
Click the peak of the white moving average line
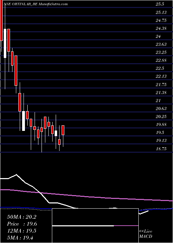click(x=16, y=175)
